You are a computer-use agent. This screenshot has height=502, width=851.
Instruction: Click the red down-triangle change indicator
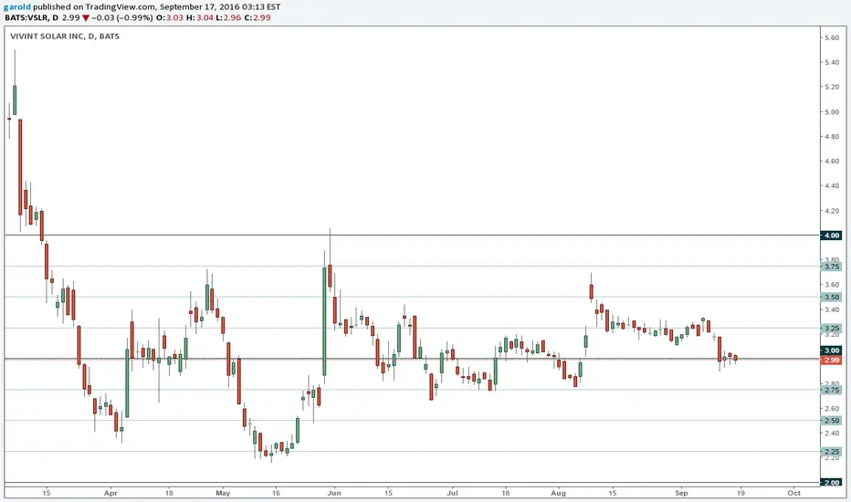86,18
